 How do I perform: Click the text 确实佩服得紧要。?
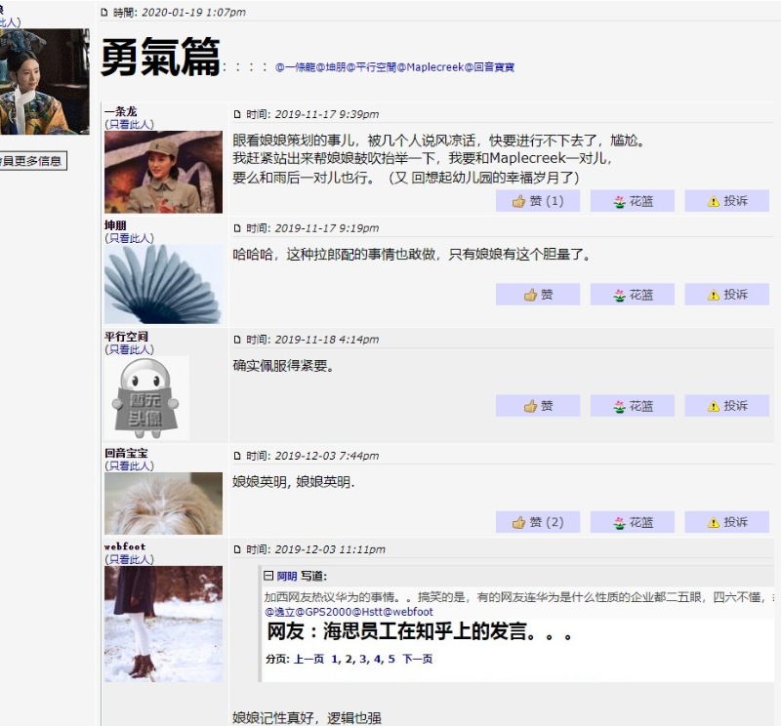pyautogui.click(x=284, y=366)
